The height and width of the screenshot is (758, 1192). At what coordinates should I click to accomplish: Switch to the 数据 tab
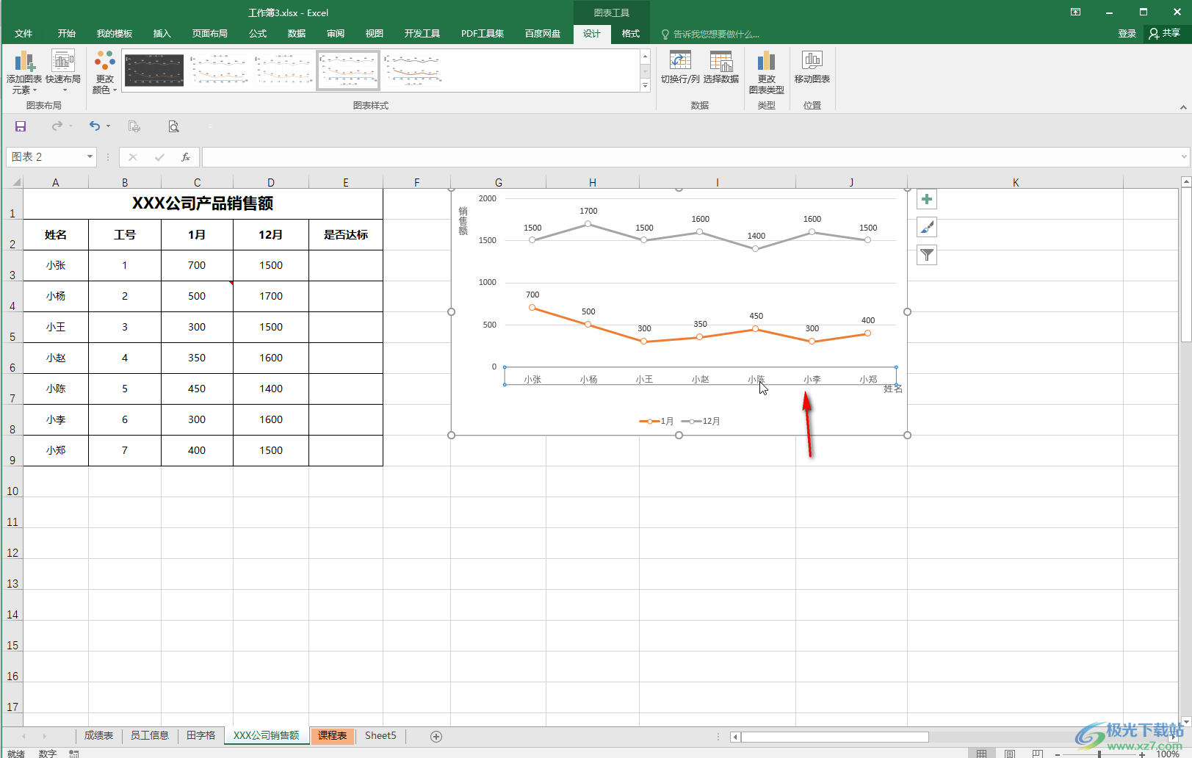point(297,34)
